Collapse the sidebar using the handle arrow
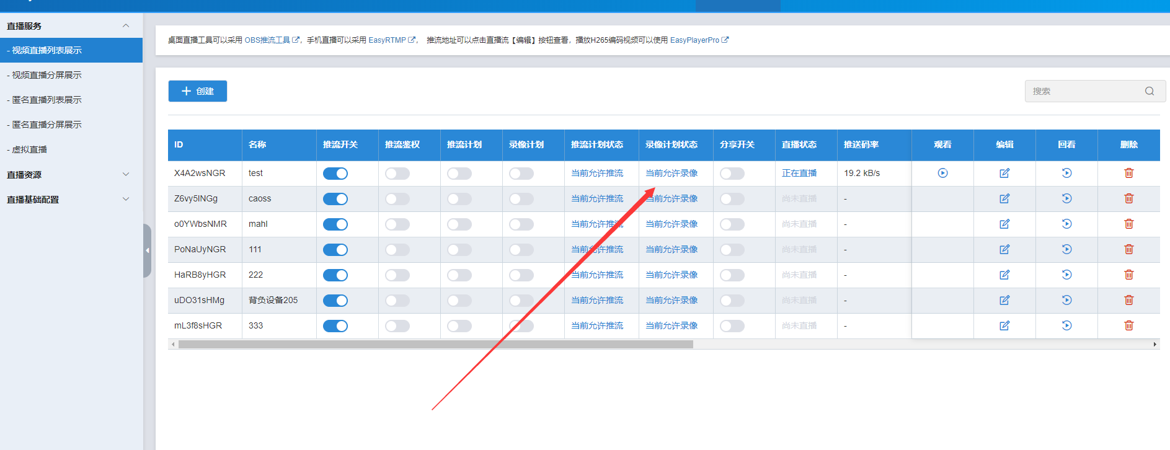 [x=148, y=250]
